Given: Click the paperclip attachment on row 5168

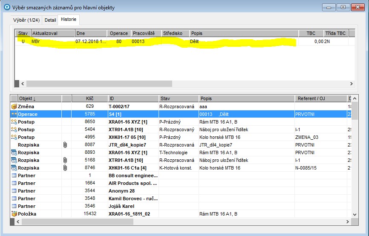Looking at the screenshot, I should 66,160.
